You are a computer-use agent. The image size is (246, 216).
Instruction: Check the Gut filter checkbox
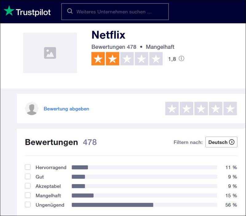28,176
